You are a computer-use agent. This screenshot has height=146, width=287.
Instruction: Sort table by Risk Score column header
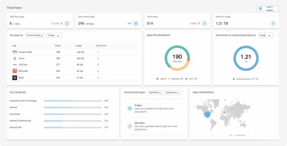coord(101,46)
